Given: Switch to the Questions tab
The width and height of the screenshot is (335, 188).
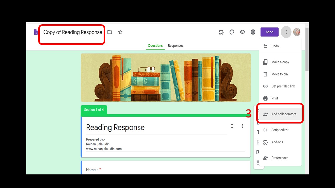Looking at the screenshot, I should pos(155,46).
